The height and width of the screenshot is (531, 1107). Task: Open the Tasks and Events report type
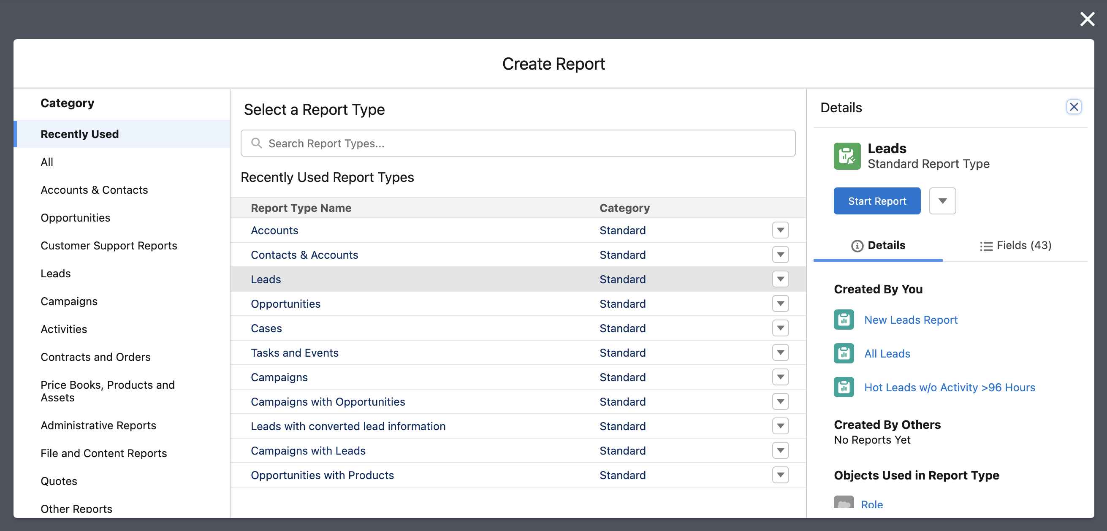294,353
